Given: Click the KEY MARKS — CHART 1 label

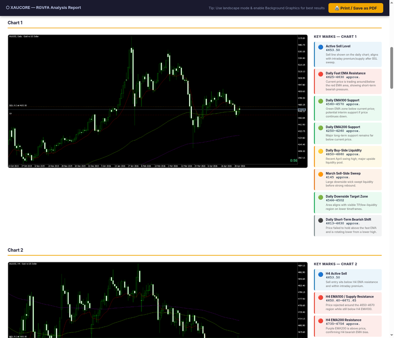Looking at the screenshot, I should [x=335, y=37].
